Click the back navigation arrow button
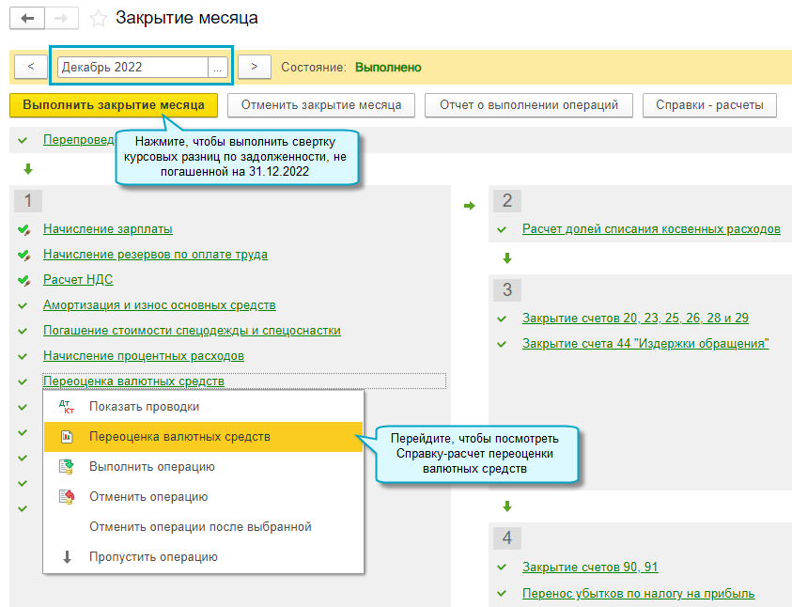This screenshot has width=792, height=607. click(x=26, y=18)
